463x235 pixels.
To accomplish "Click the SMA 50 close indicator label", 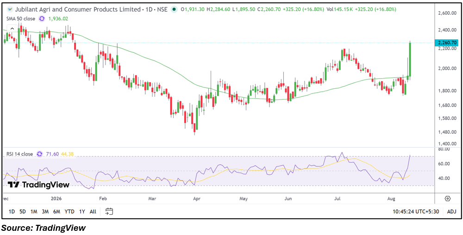I will (x=21, y=19).
